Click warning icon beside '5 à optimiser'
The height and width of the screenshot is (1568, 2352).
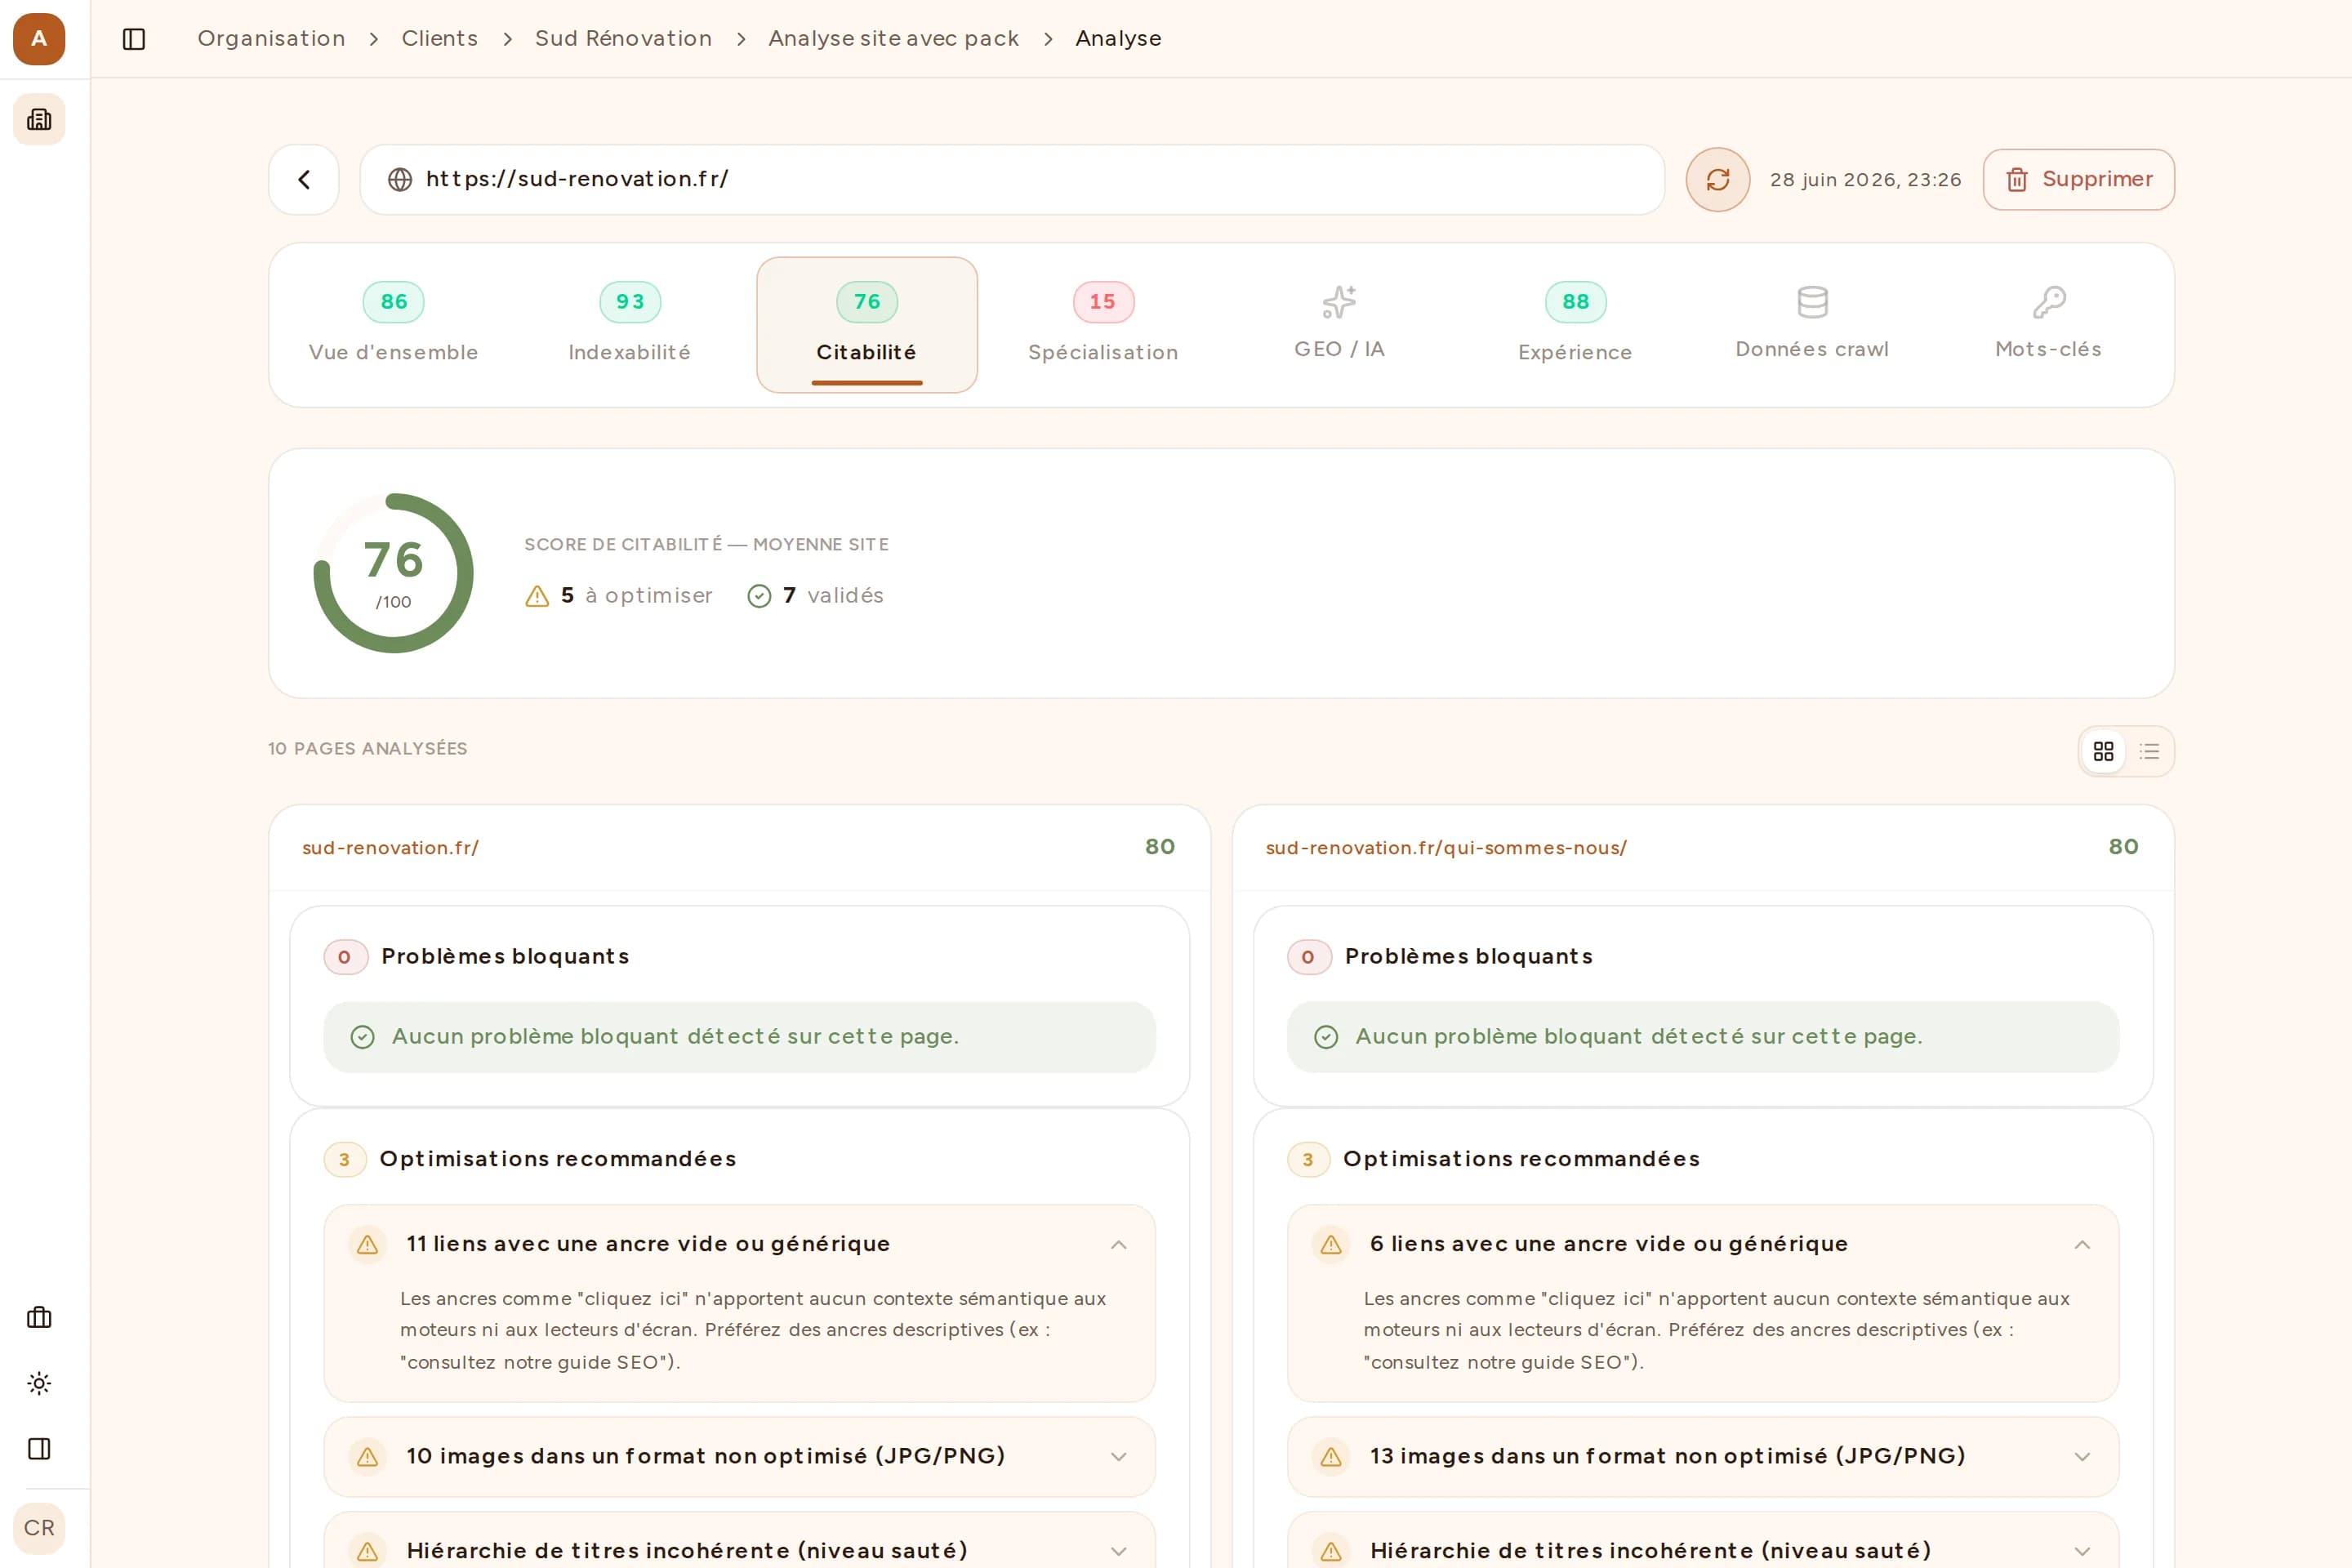(537, 596)
